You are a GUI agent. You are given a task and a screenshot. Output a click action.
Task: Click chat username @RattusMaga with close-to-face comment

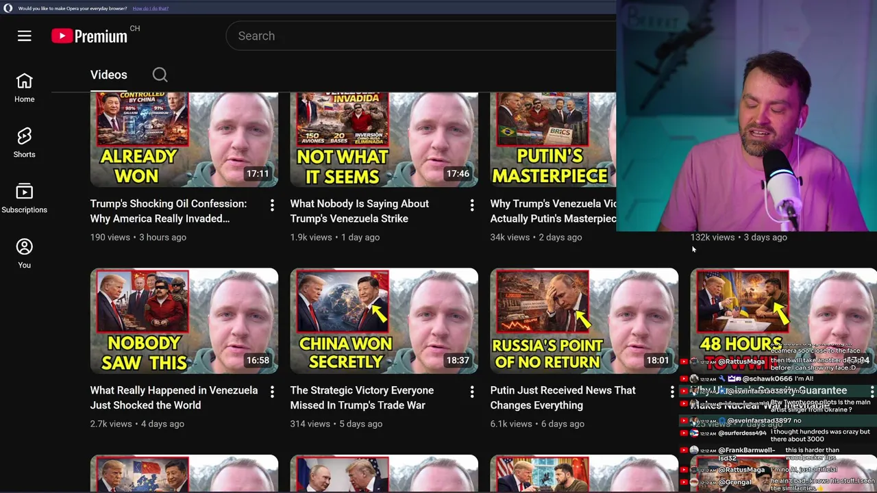click(741, 362)
